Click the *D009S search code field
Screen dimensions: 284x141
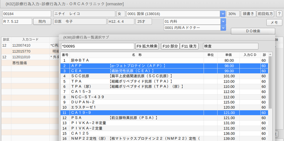[98, 46]
